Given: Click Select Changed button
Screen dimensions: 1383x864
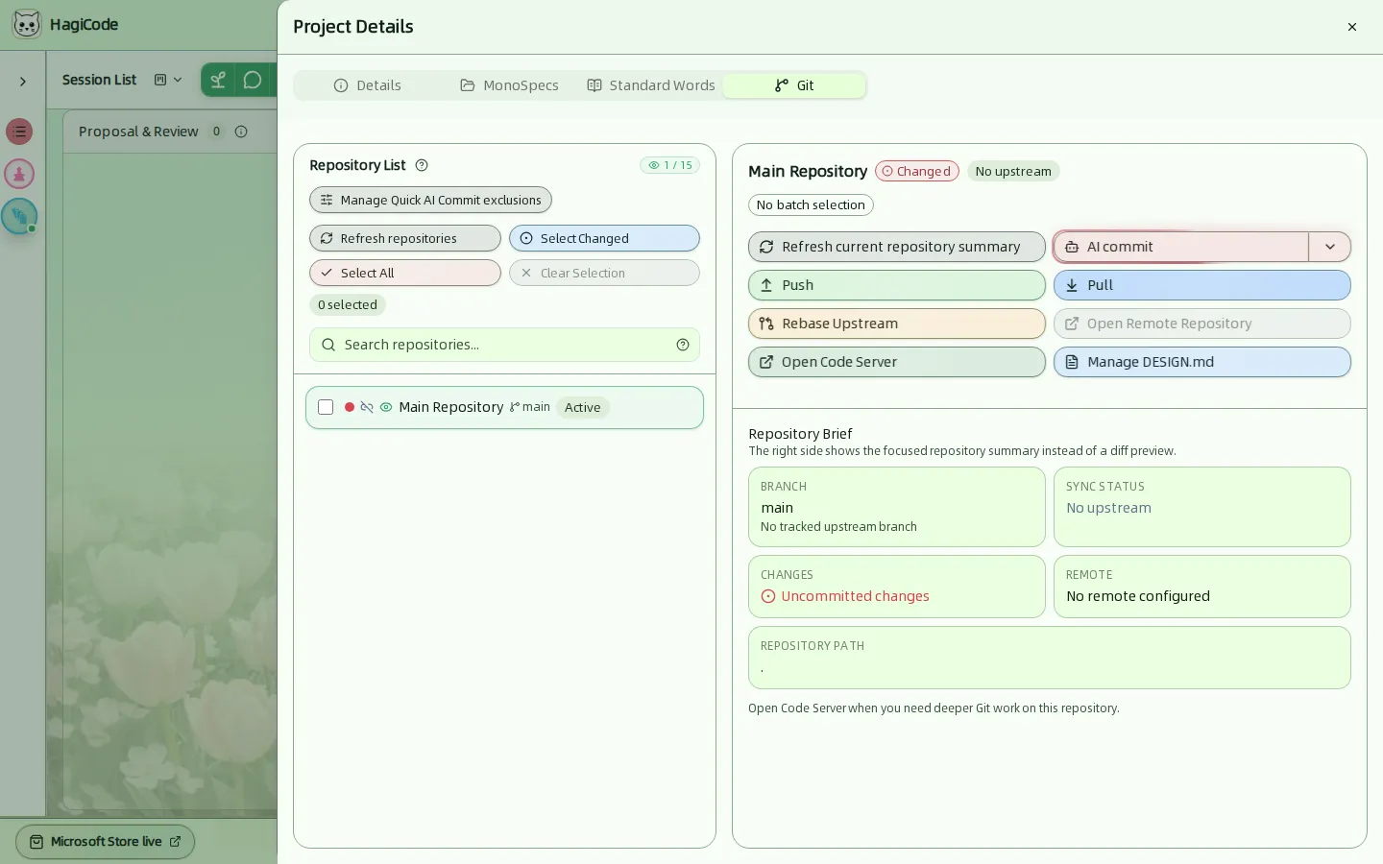Looking at the screenshot, I should click(604, 238).
